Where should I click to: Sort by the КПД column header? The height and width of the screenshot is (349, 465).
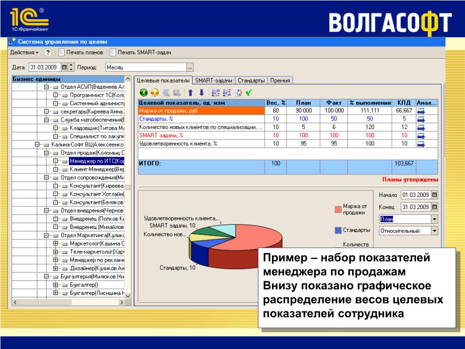[x=404, y=103]
